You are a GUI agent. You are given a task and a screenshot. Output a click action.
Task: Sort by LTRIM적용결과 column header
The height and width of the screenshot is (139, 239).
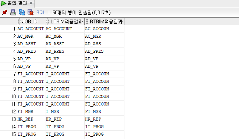[65, 21]
